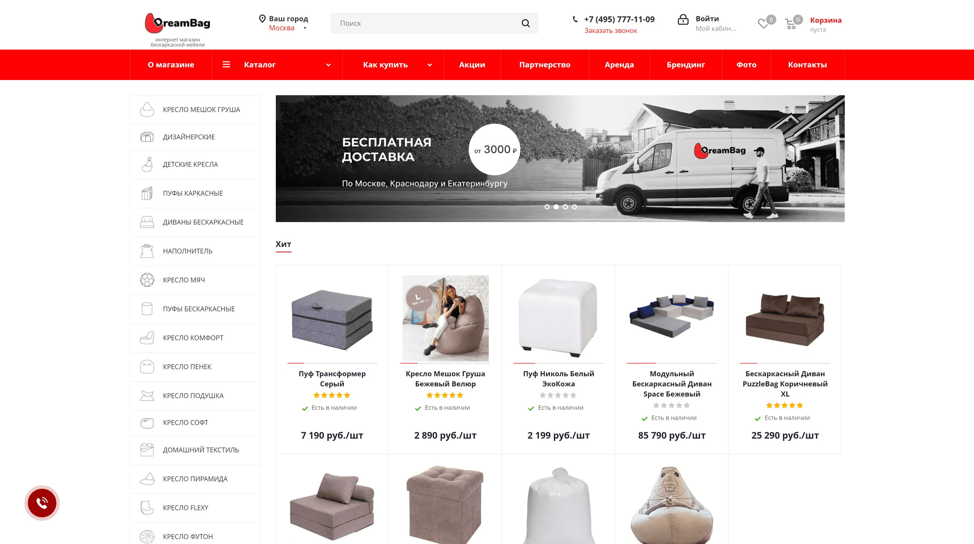
Task: Click the Наполнитель bag icon
Action: tap(147, 251)
